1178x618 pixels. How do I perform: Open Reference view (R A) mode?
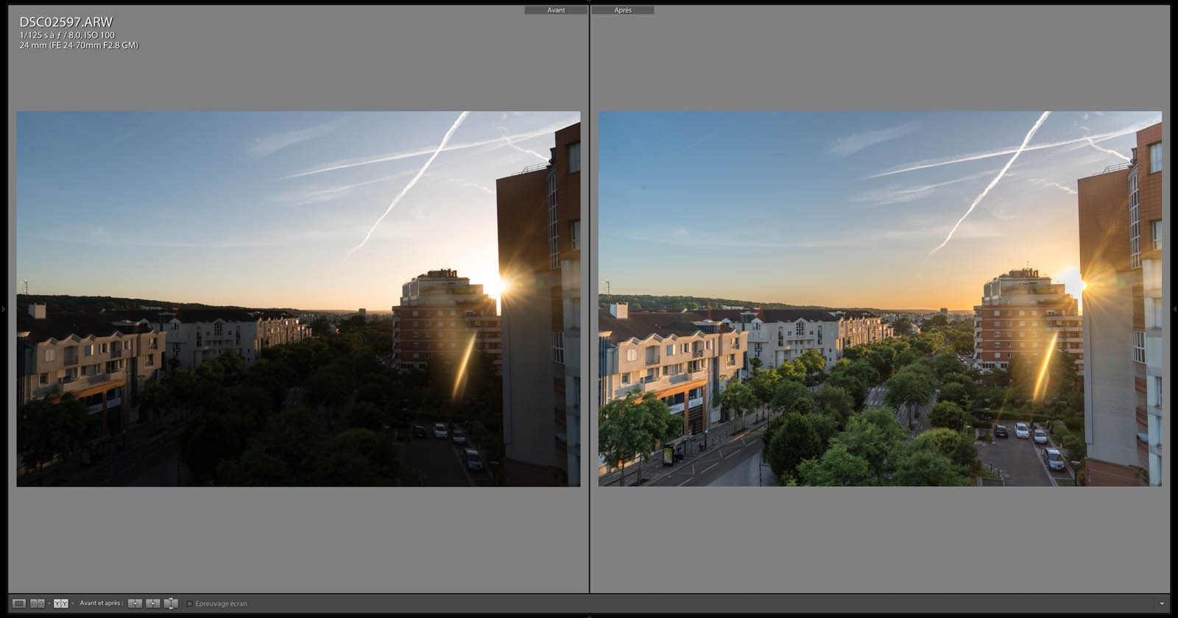click(37, 603)
